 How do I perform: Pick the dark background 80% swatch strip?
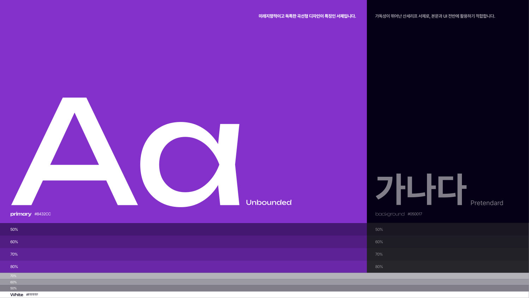448,267
